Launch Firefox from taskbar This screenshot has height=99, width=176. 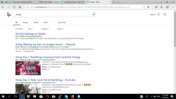click(x=73, y=97)
